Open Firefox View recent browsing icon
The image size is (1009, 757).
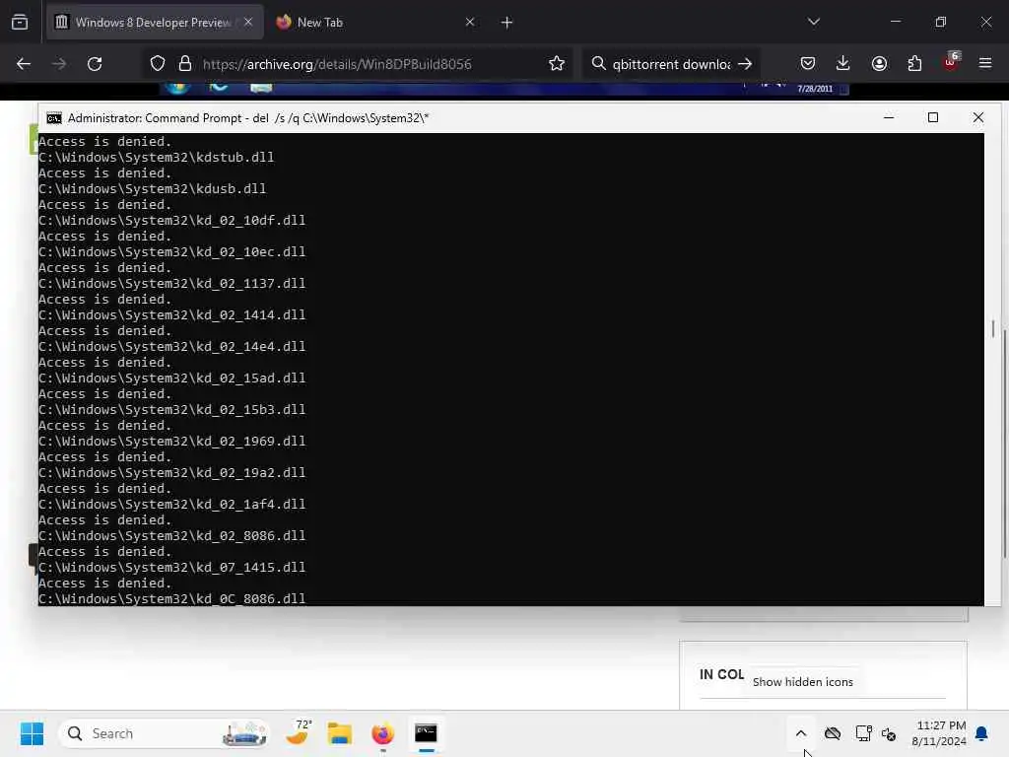click(x=20, y=22)
